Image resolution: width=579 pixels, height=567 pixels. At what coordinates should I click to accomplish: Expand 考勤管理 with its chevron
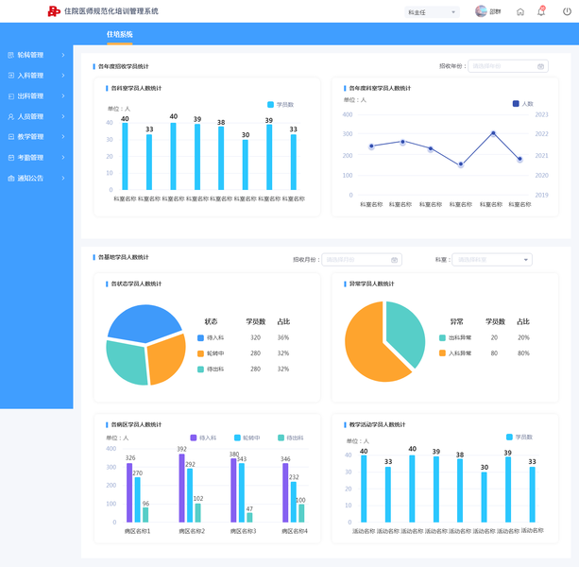click(63, 158)
